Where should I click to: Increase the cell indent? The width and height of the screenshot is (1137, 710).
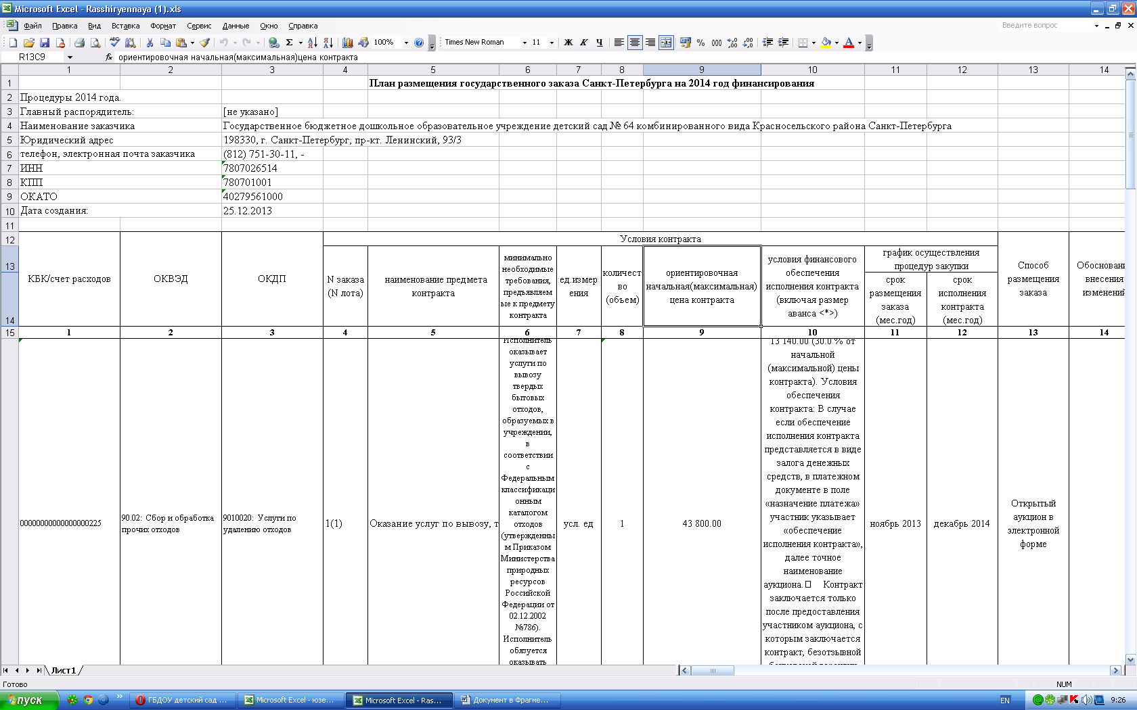pyautogui.click(x=783, y=43)
